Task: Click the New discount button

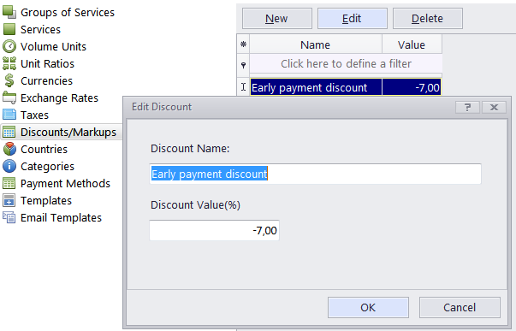Action: 277,19
